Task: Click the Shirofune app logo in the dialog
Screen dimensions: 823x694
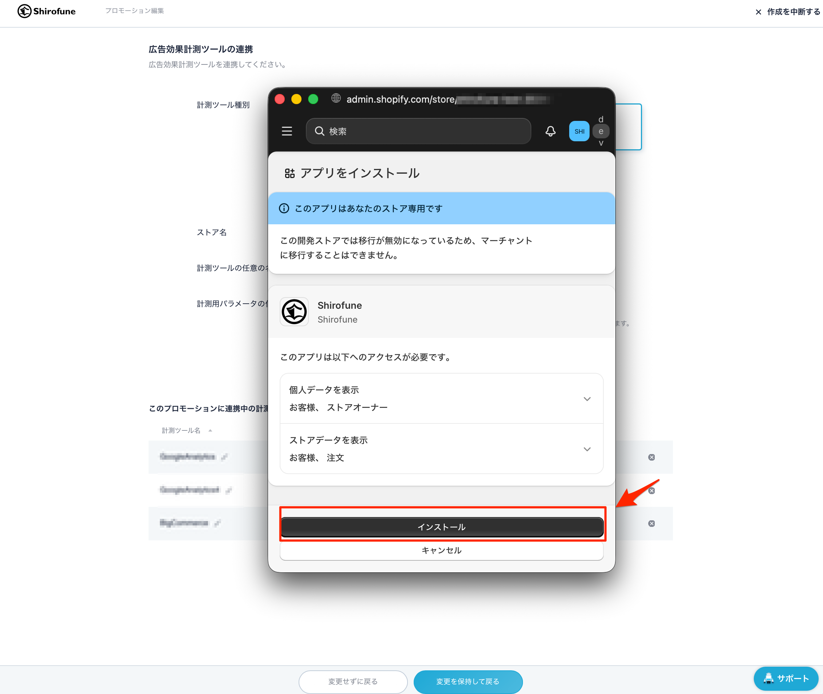Action: coord(294,312)
